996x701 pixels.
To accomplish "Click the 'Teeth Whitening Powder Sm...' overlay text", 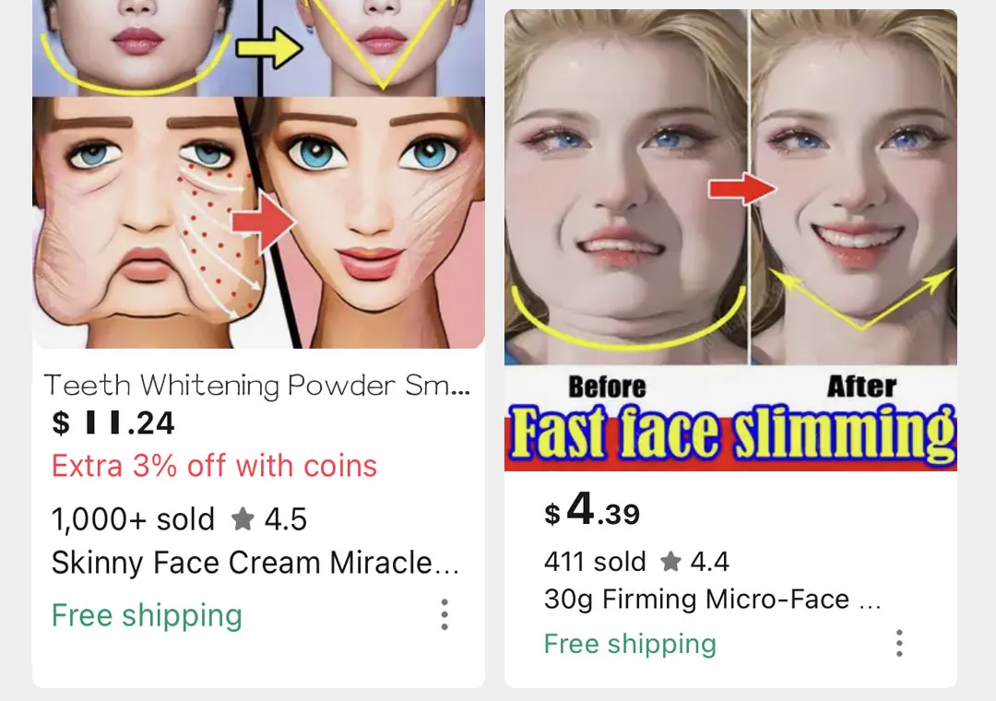I will click(257, 386).
